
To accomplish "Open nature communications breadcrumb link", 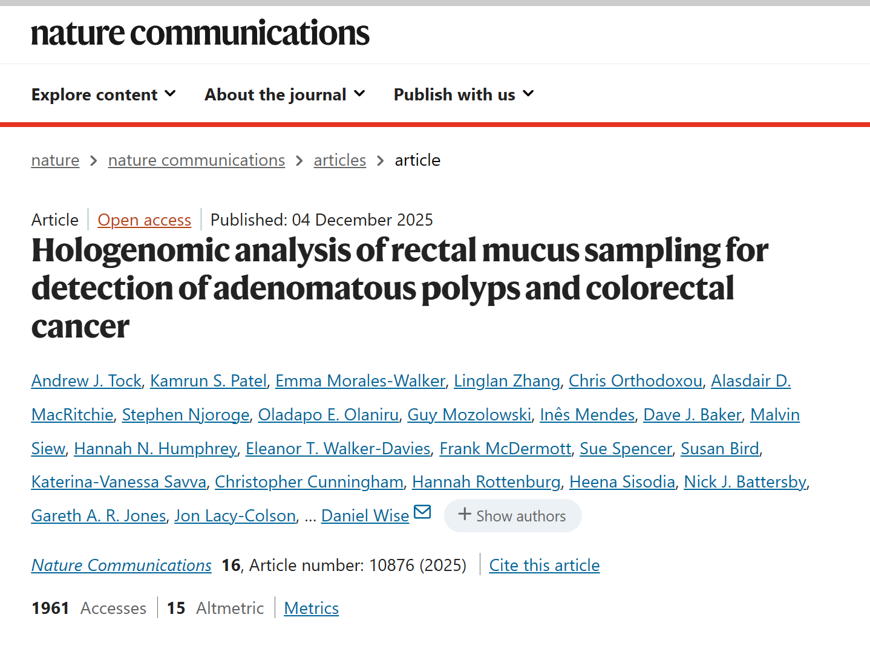I will coord(196,160).
